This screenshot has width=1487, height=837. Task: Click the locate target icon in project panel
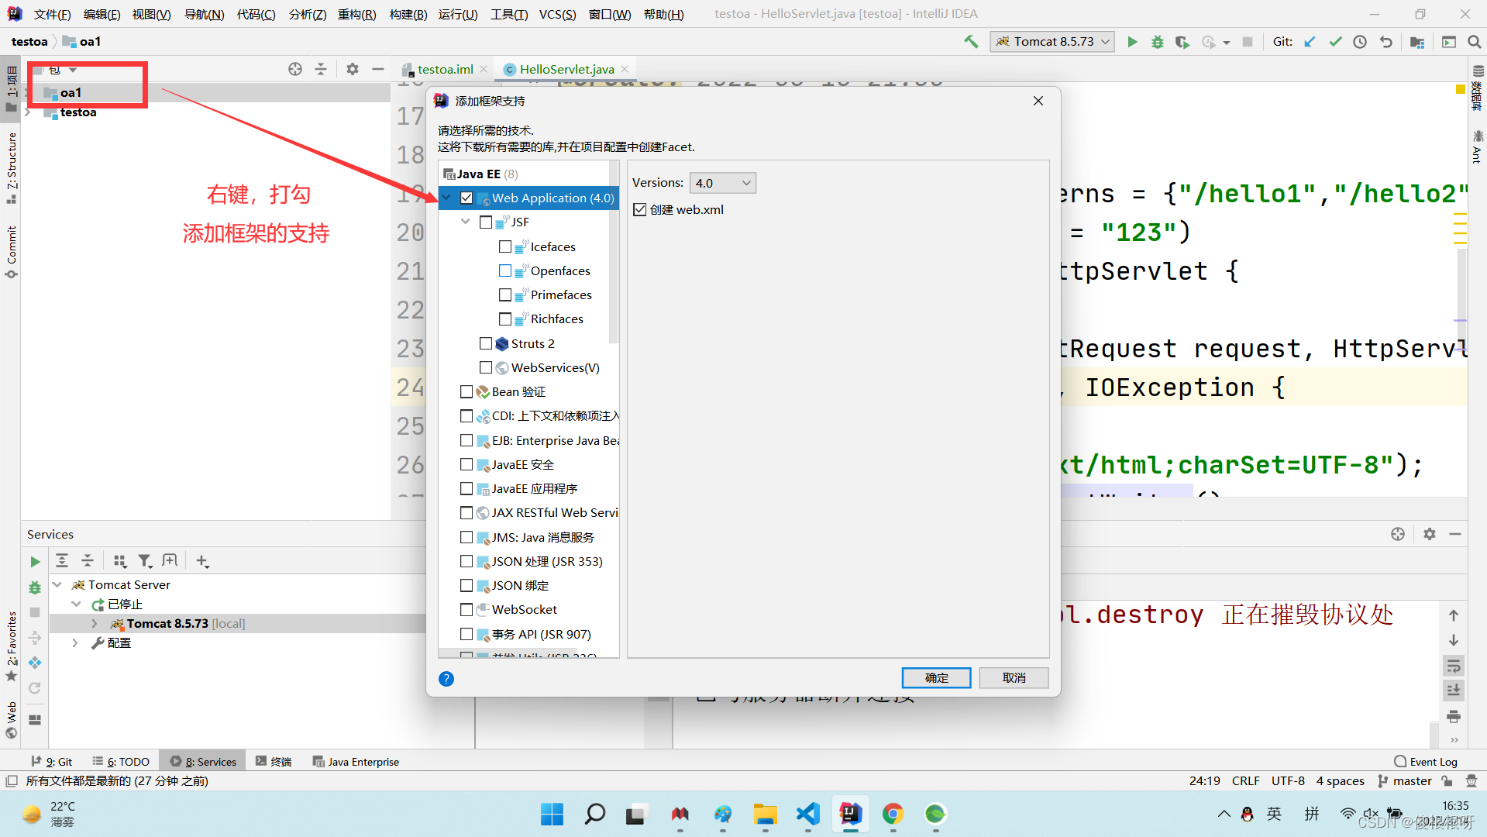295,69
